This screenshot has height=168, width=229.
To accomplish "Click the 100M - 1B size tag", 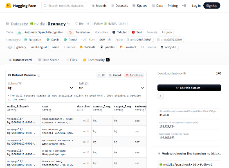I will pos(104,40).
